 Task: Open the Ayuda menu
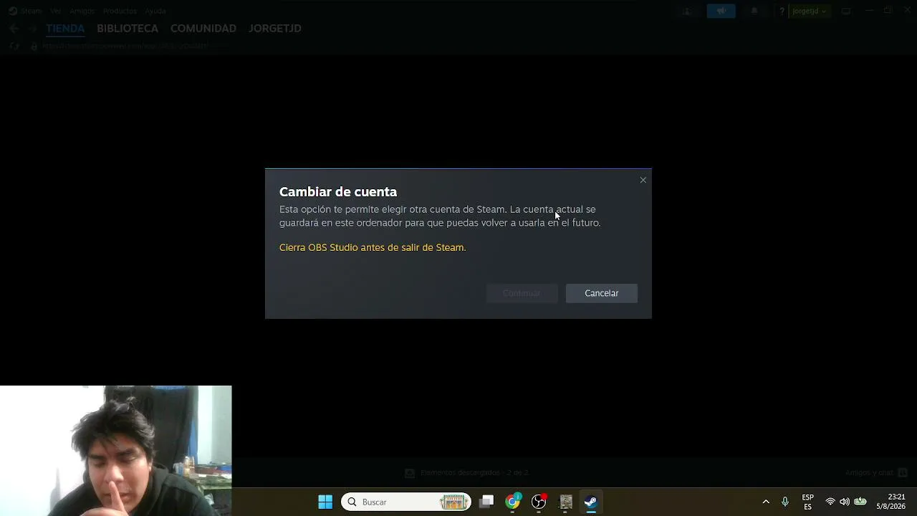tap(155, 11)
